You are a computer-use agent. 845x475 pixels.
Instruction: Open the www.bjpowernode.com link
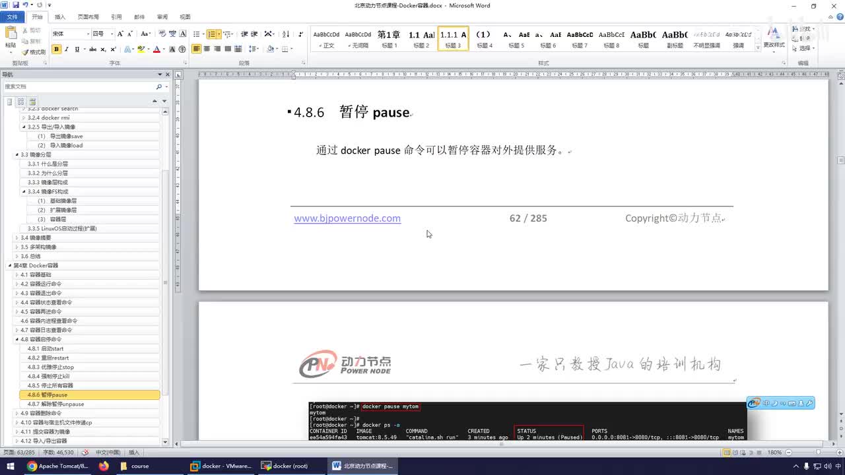point(347,218)
